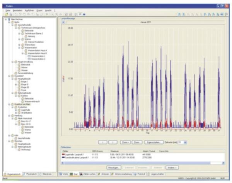Viewport: 232px width, 183px height.
Task: Switch to the Zähler suchen tab
Action: [x=88, y=174]
